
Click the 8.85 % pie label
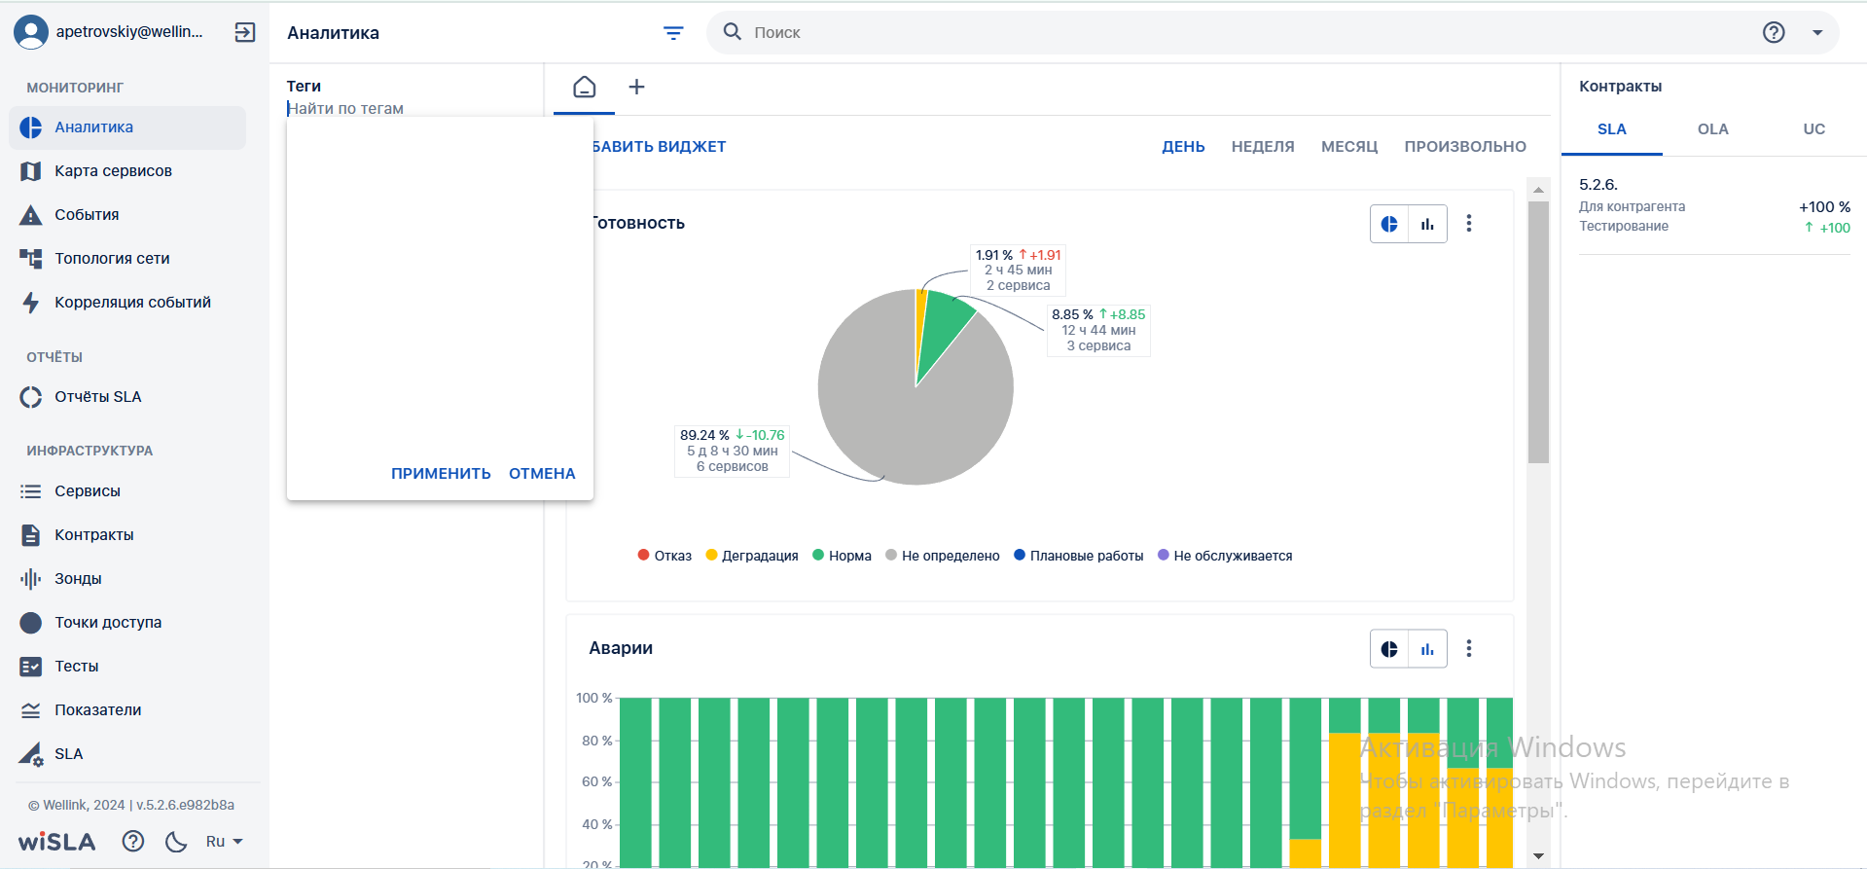(1098, 330)
